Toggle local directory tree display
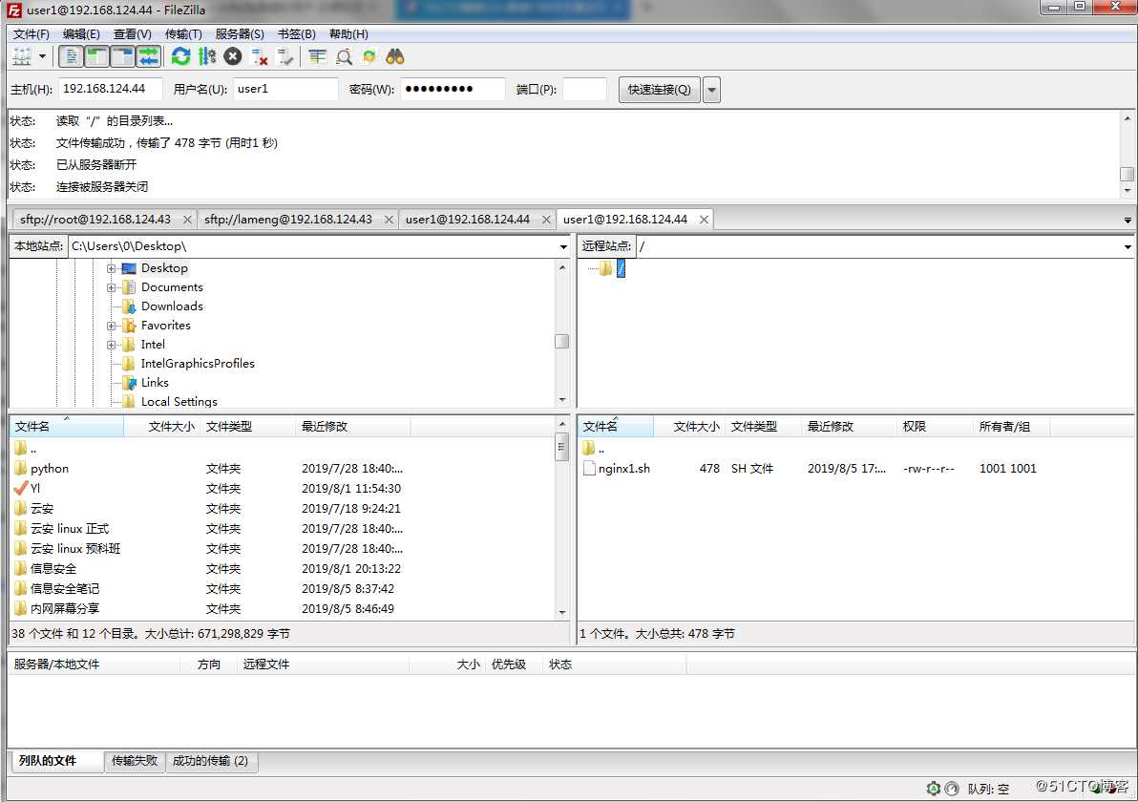This screenshot has height=802, width=1138. pos(96,56)
